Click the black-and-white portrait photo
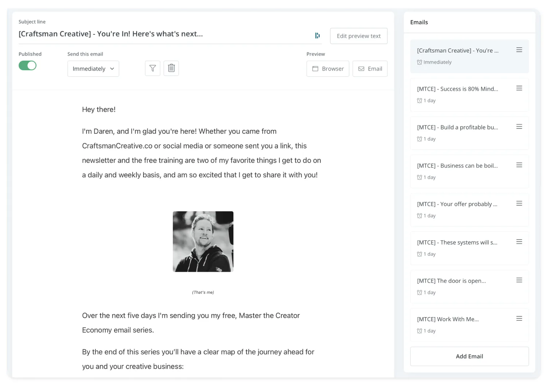This screenshot has width=548, height=387. [203, 241]
